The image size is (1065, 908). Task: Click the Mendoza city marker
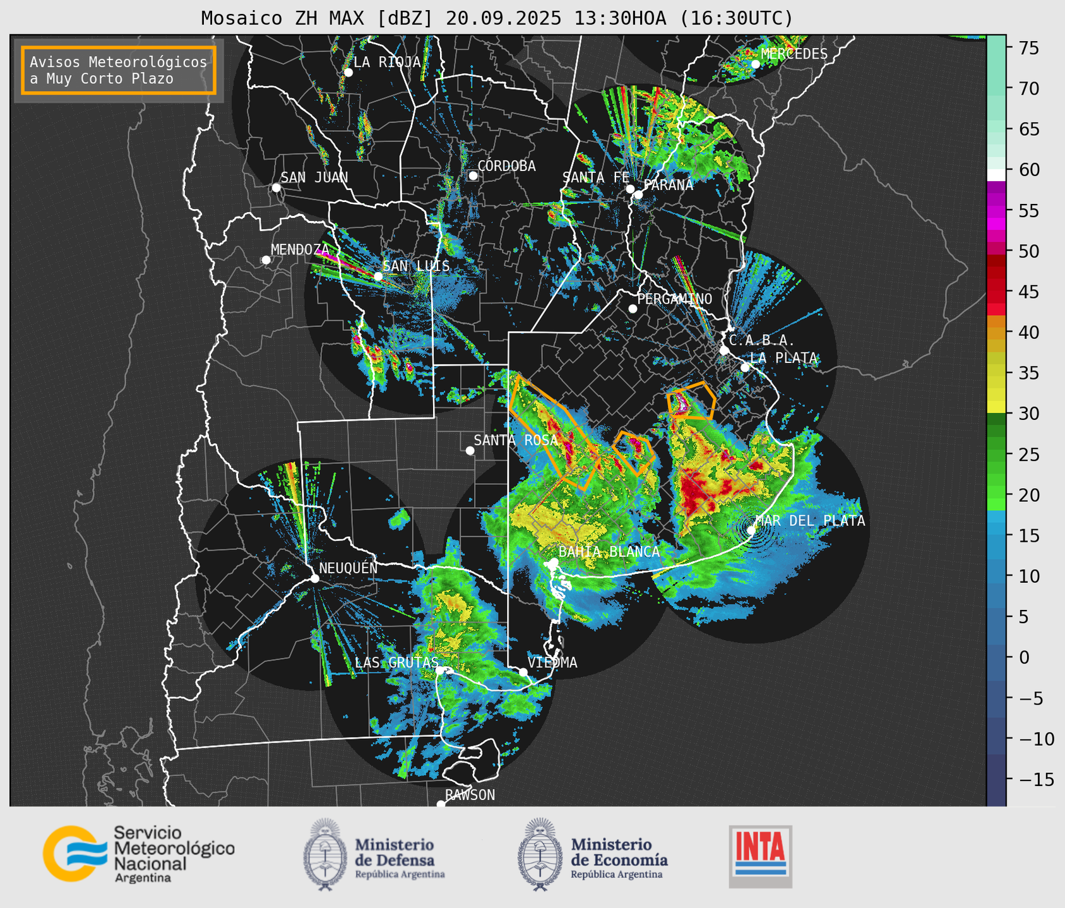click(266, 260)
